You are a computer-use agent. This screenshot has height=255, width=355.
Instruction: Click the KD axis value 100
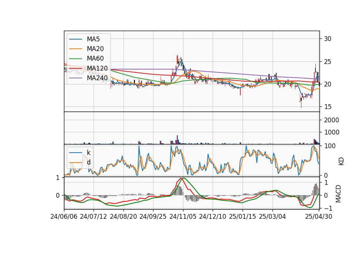tap(329, 146)
